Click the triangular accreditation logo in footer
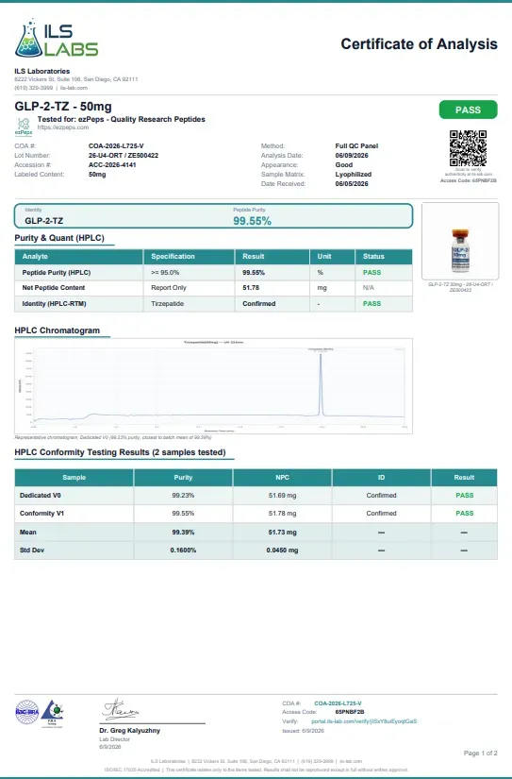Viewport: 512px width, 779px height. [52, 713]
